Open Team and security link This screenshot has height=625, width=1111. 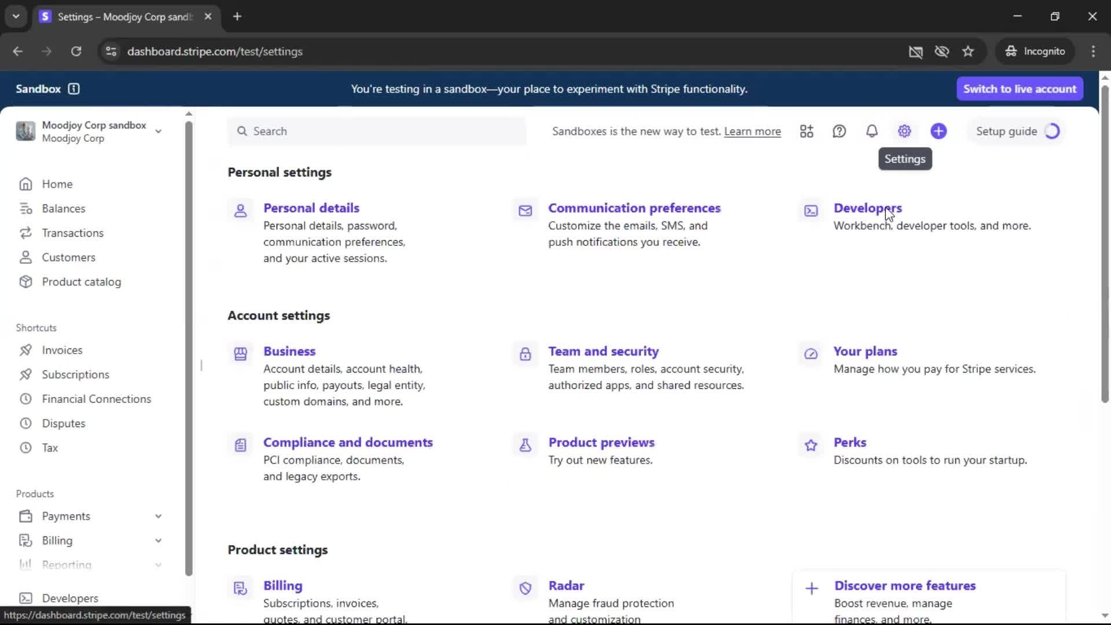(x=604, y=351)
